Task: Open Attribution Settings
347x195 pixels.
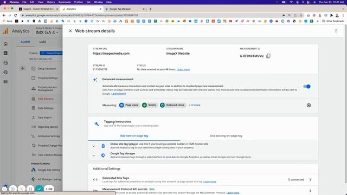Action: (49, 136)
